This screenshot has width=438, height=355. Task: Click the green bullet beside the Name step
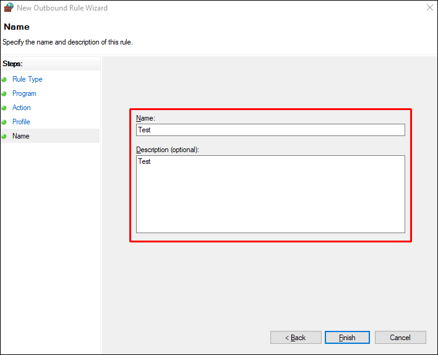point(4,137)
